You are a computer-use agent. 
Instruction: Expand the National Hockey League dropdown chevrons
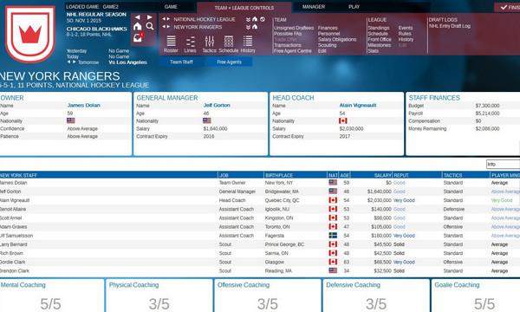pyautogui.click(x=248, y=19)
